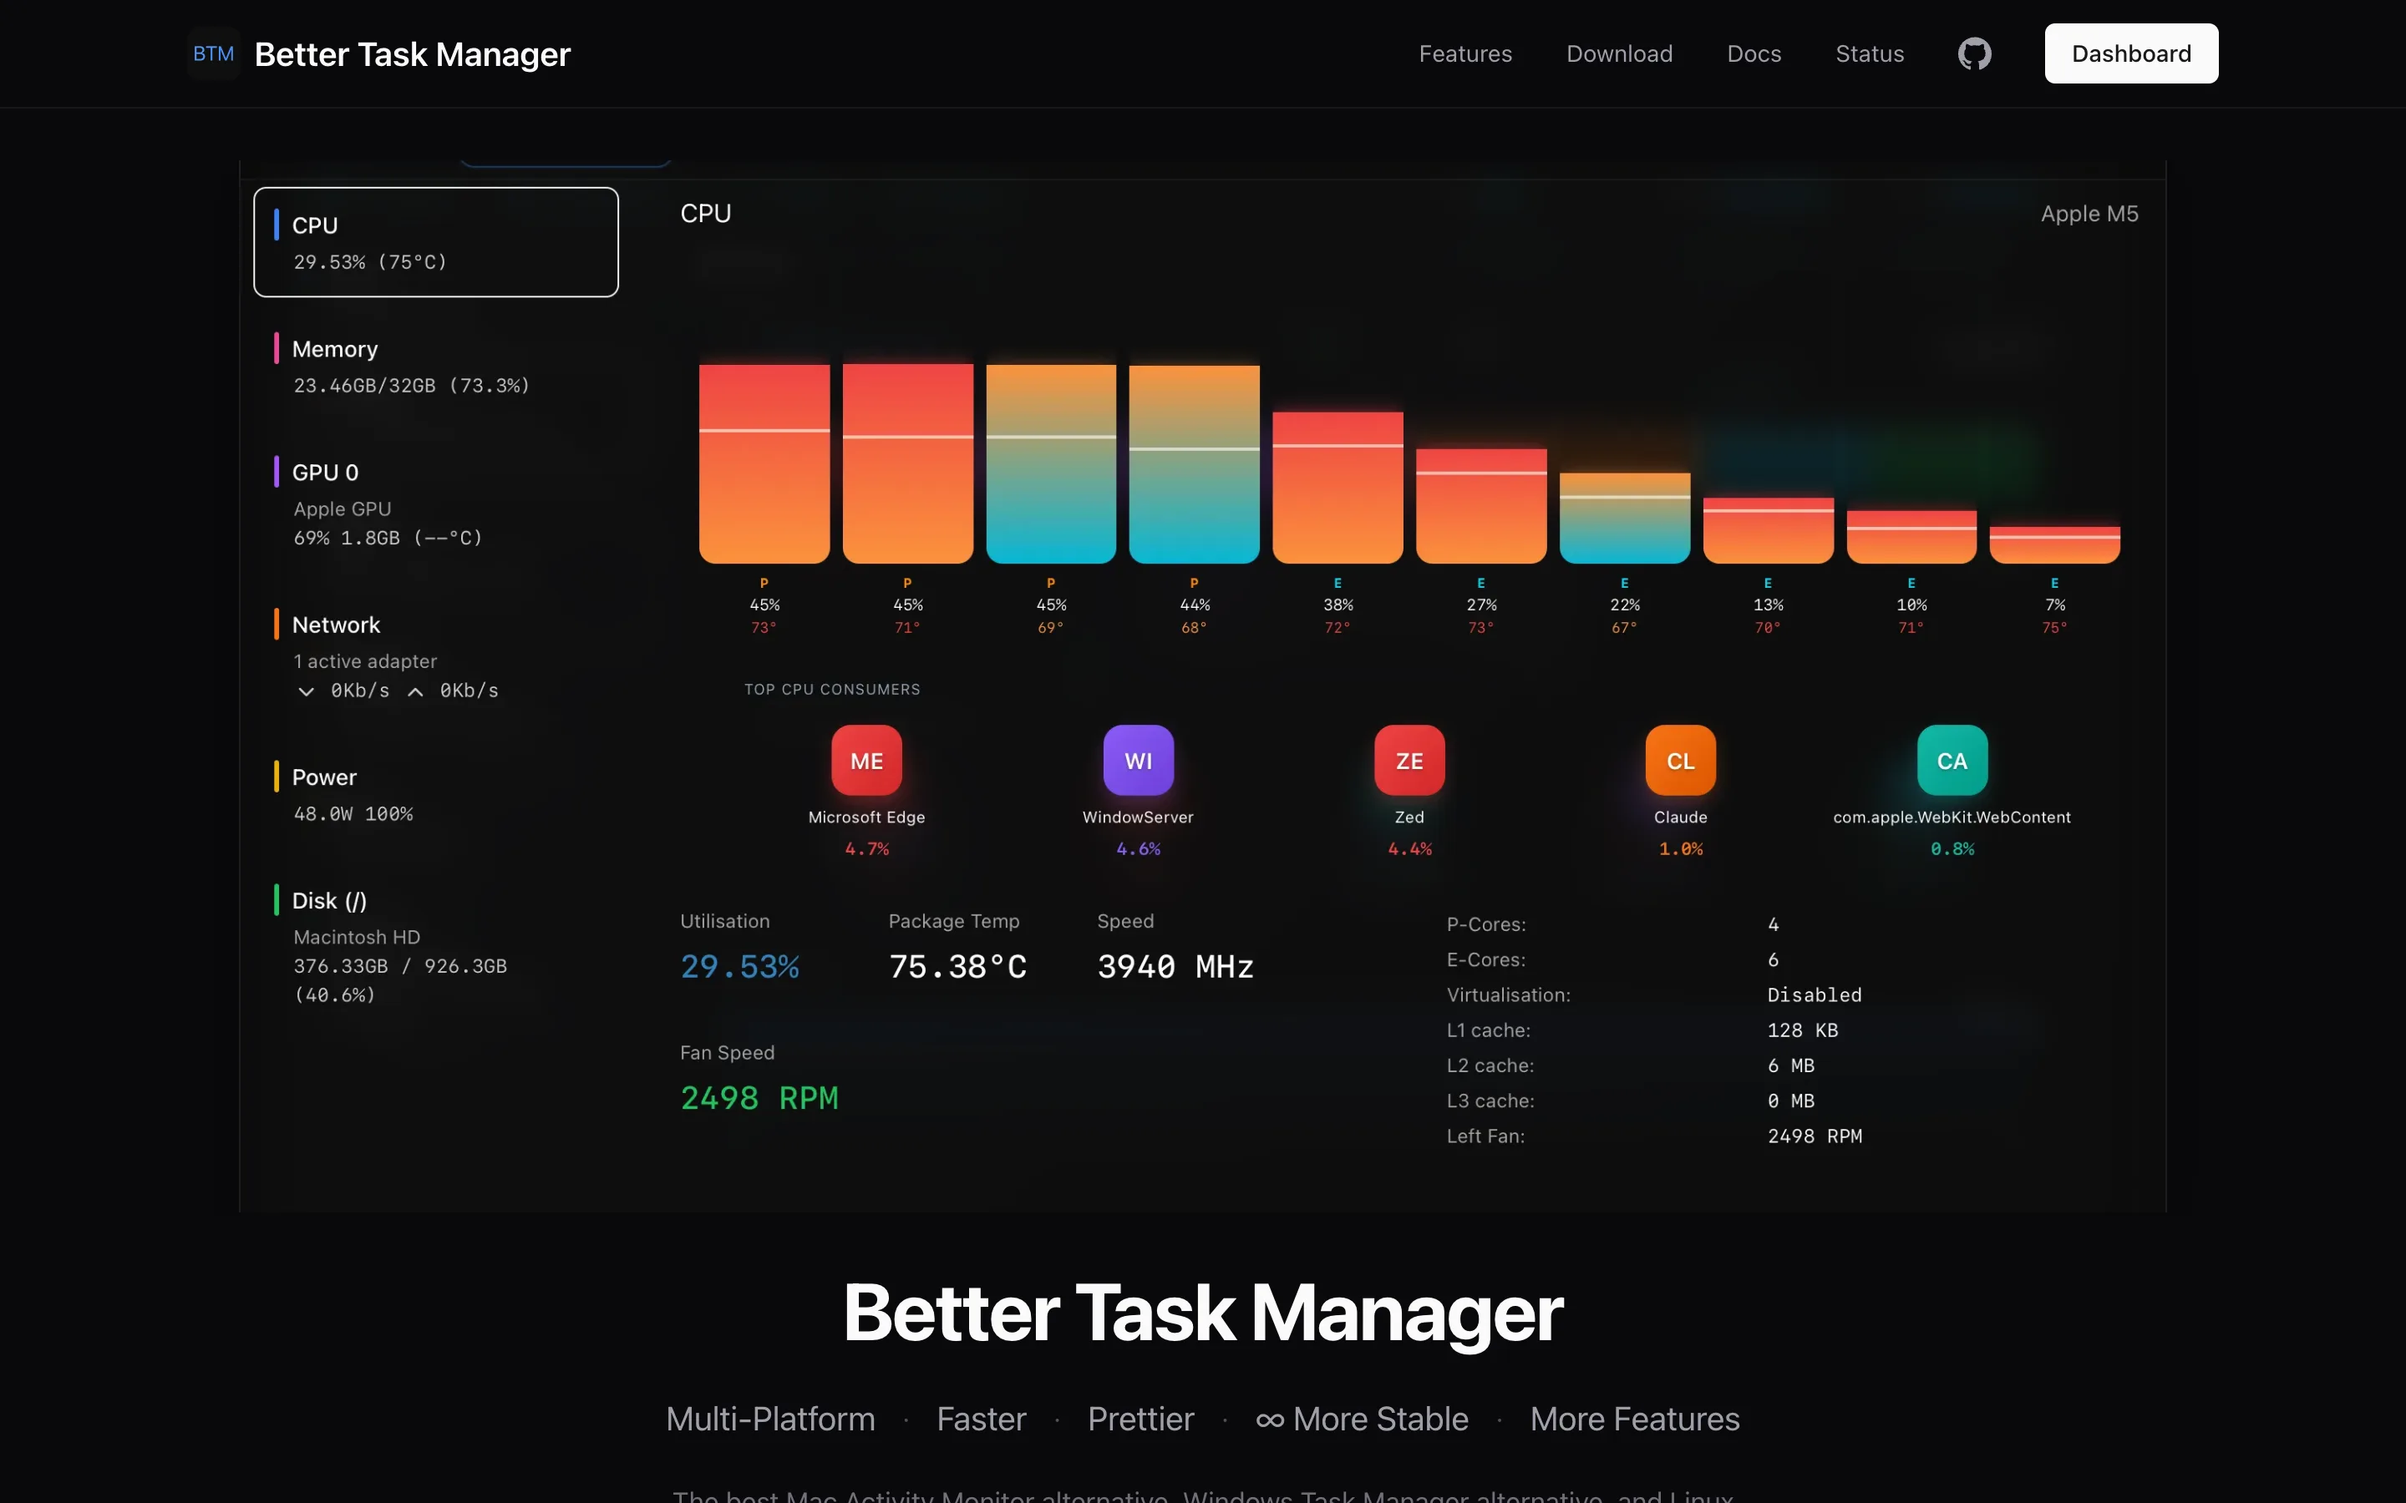2406x1503 pixels.
Task: Select the WI WindowServer app icon
Action: (1139, 761)
